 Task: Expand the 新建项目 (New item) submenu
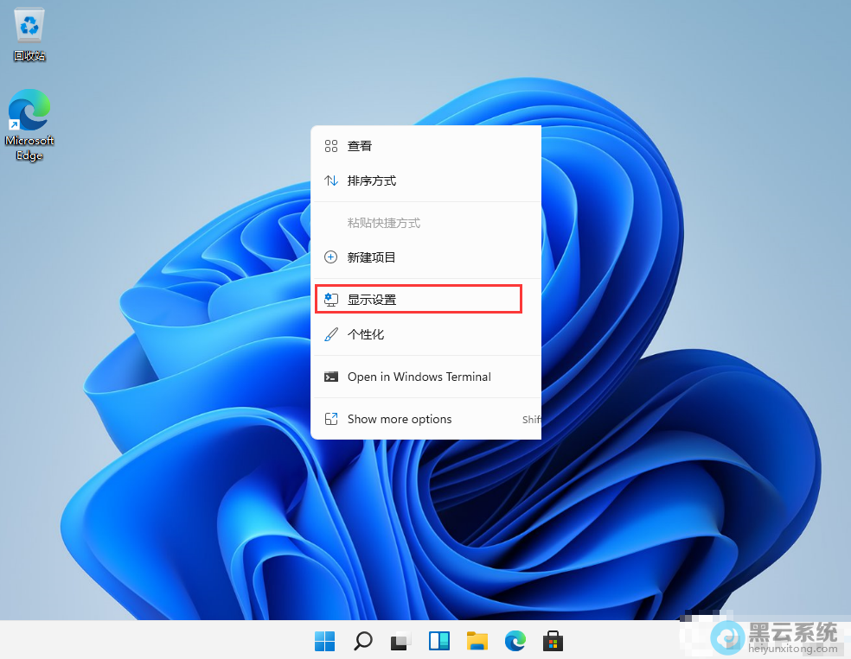tap(372, 257)
